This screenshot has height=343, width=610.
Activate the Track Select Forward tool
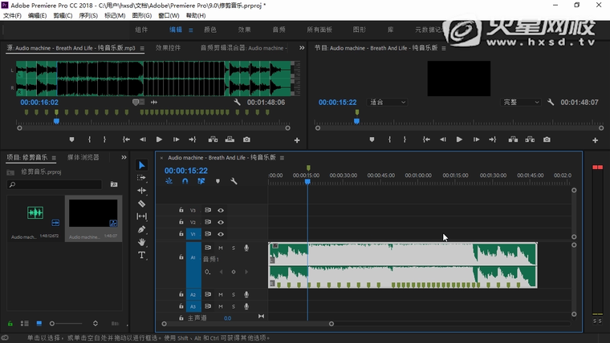coord(142,178)
